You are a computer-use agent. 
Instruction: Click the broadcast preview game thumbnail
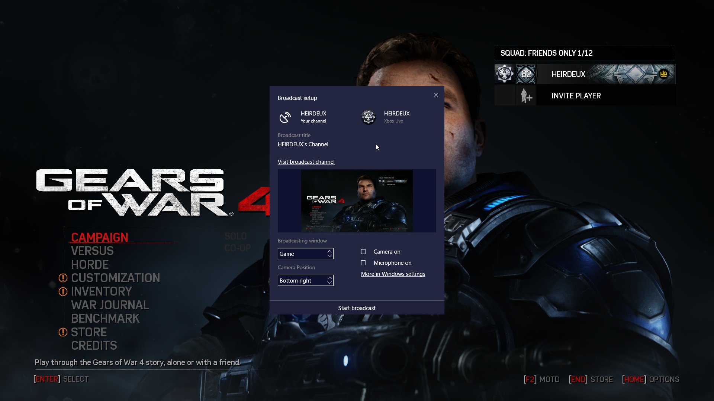[357, 201]
